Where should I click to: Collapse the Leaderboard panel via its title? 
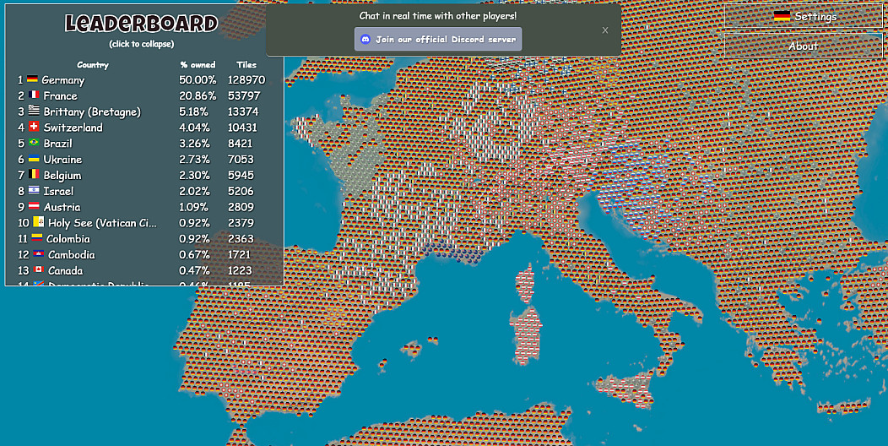click(x=141, y=24)
